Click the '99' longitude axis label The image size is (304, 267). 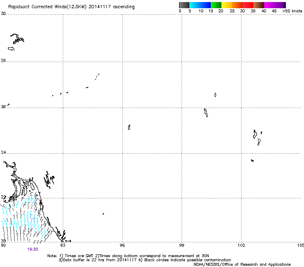[x=182, y=245]
